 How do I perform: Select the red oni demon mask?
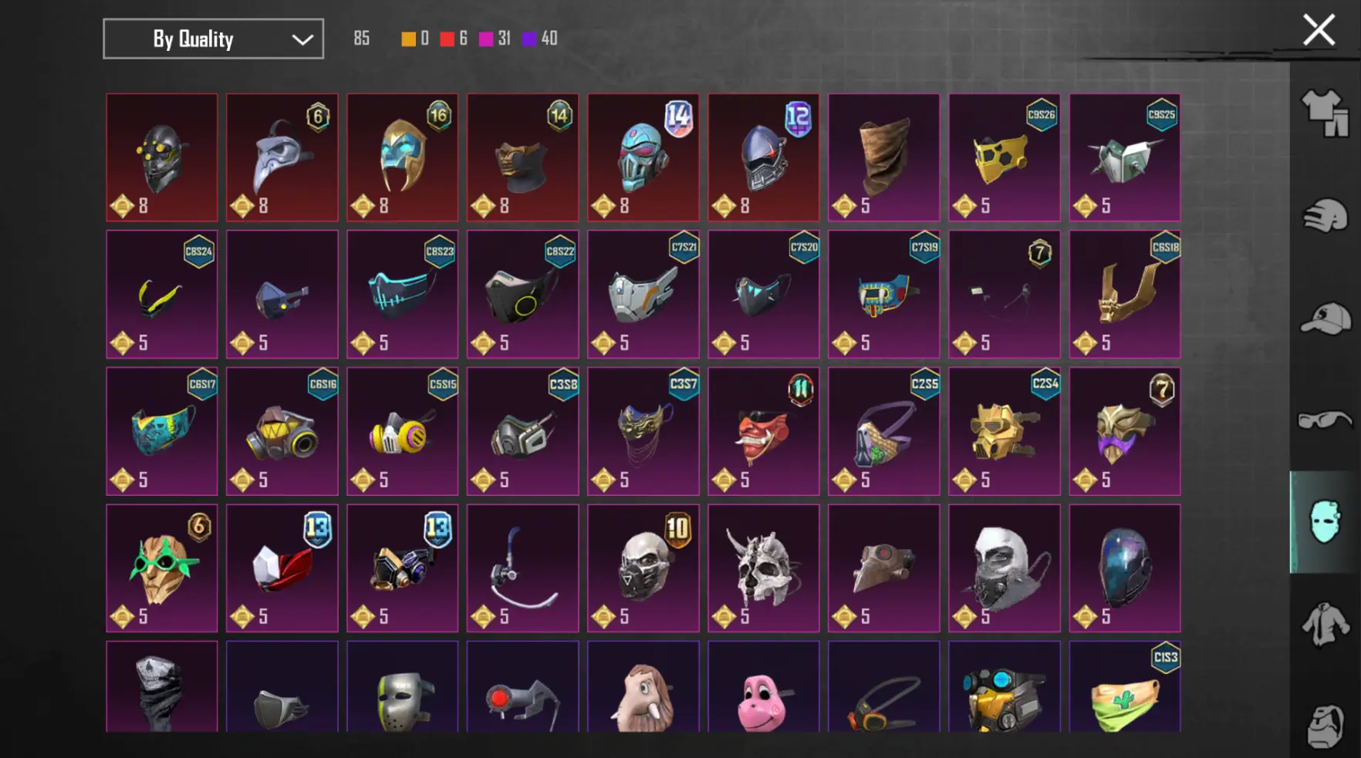click(764, 431)
